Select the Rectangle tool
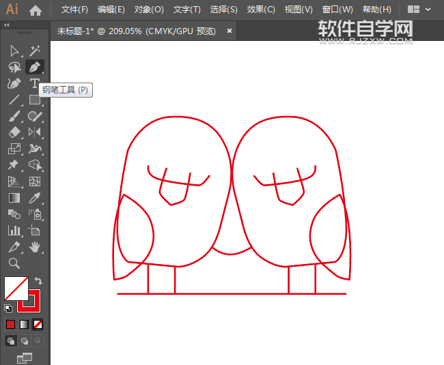Viewport: 444px width, 365px height. pos(35,100)
